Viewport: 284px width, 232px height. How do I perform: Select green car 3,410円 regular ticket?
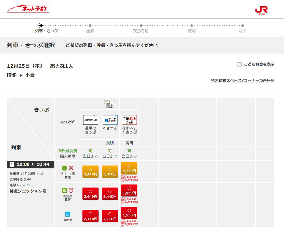91,172
